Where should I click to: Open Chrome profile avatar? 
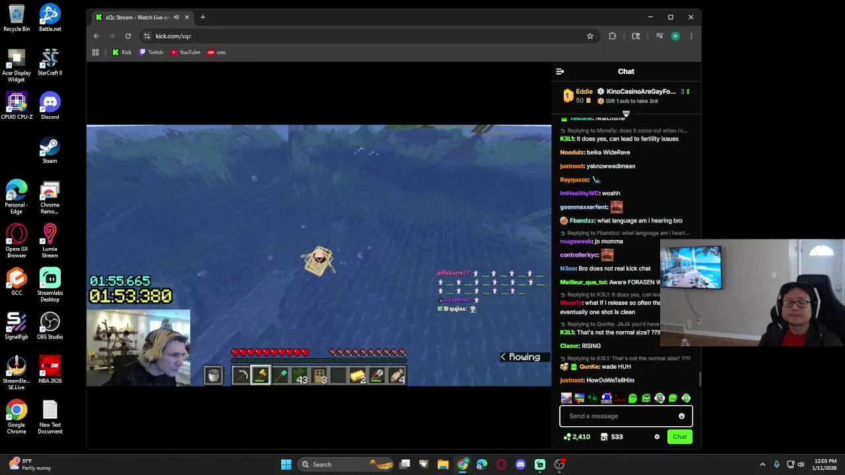click(x=675, y=36)
